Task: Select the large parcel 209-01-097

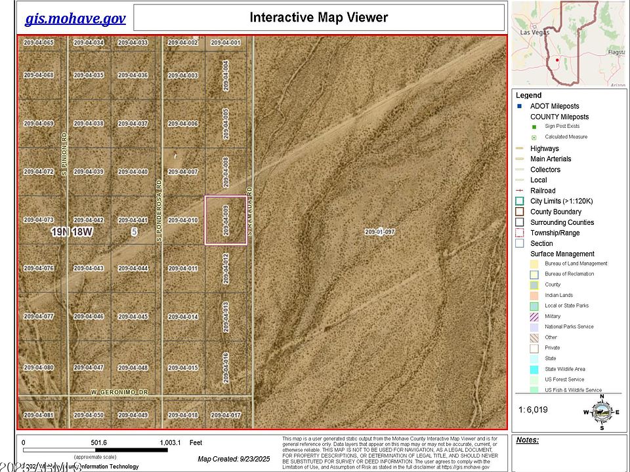Action: [x=380, y=232]
